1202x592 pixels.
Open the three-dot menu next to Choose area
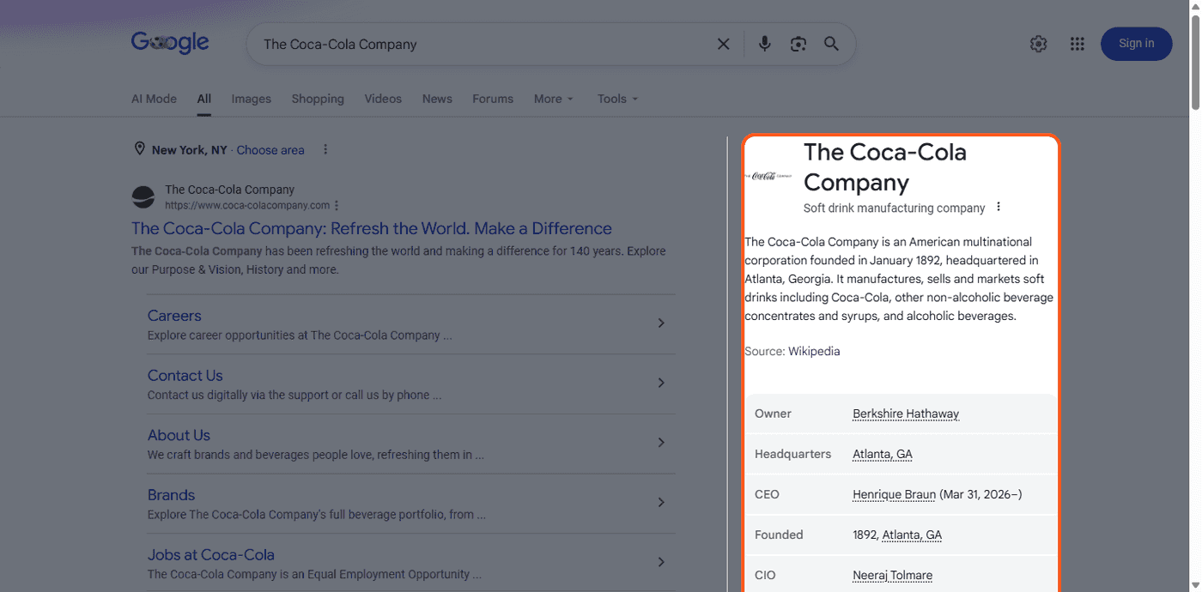325,149
